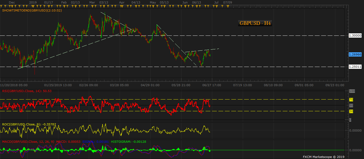Click the ROC(GBP/USD.Close, 9) indicator label
Viewport: 364px width, 159px height.
29,124
